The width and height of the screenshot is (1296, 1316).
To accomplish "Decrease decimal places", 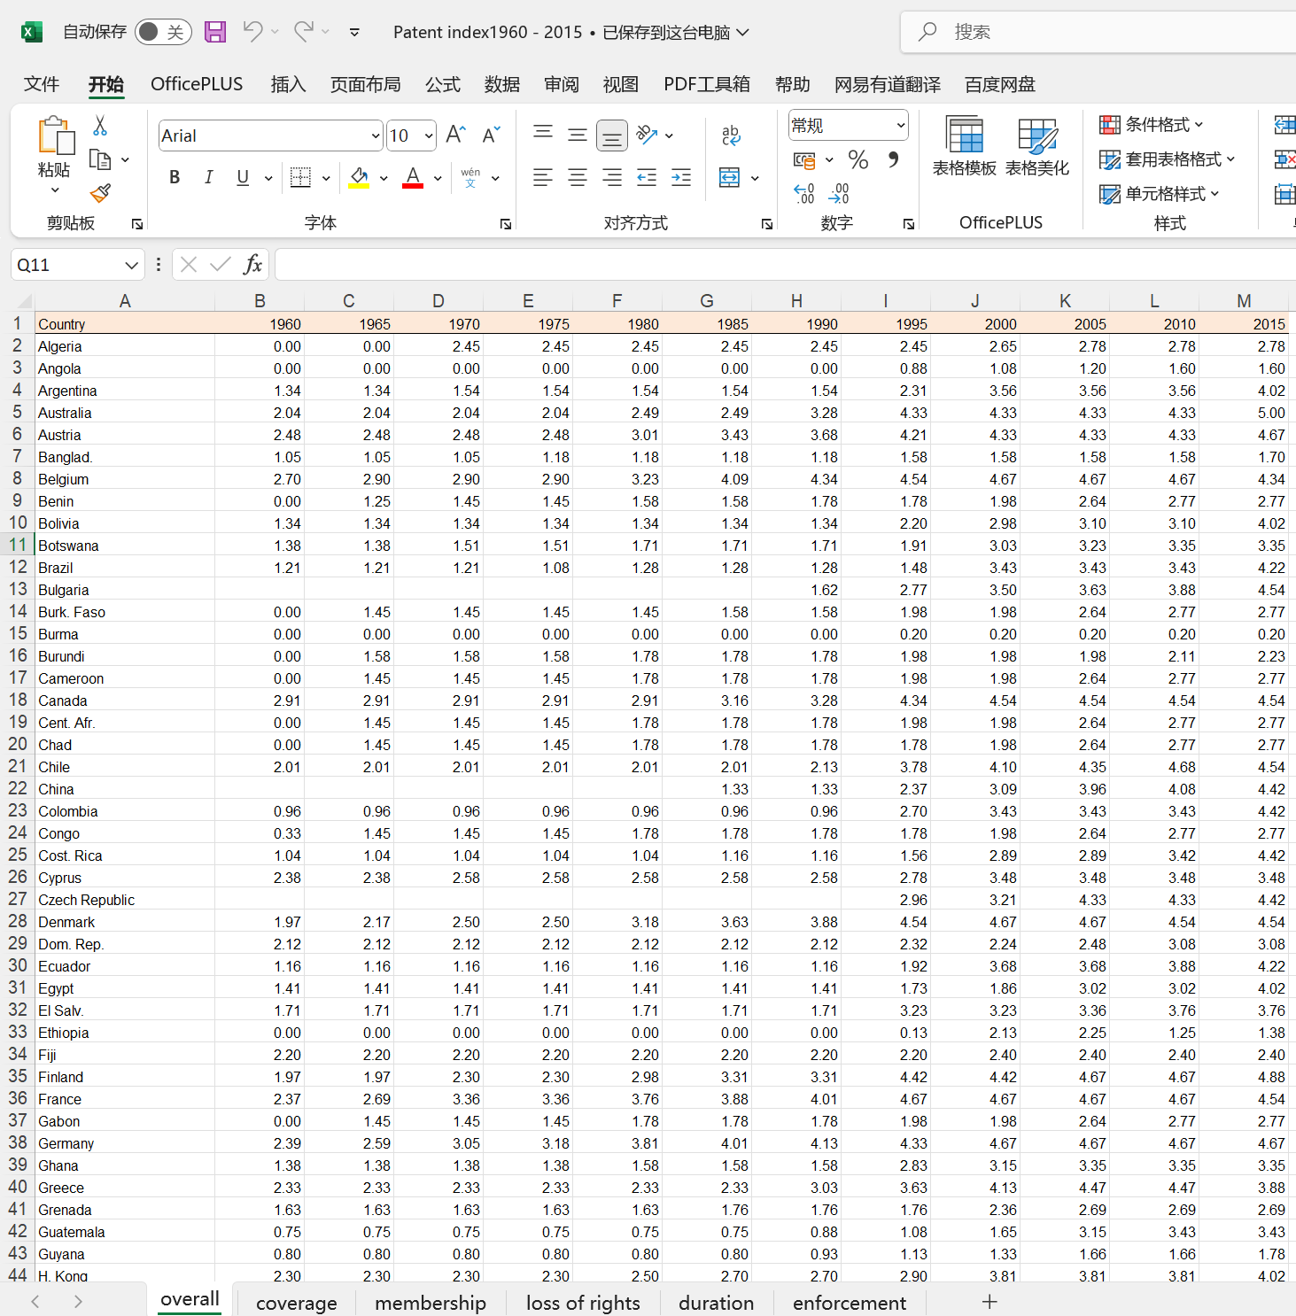I will (839, 193).
